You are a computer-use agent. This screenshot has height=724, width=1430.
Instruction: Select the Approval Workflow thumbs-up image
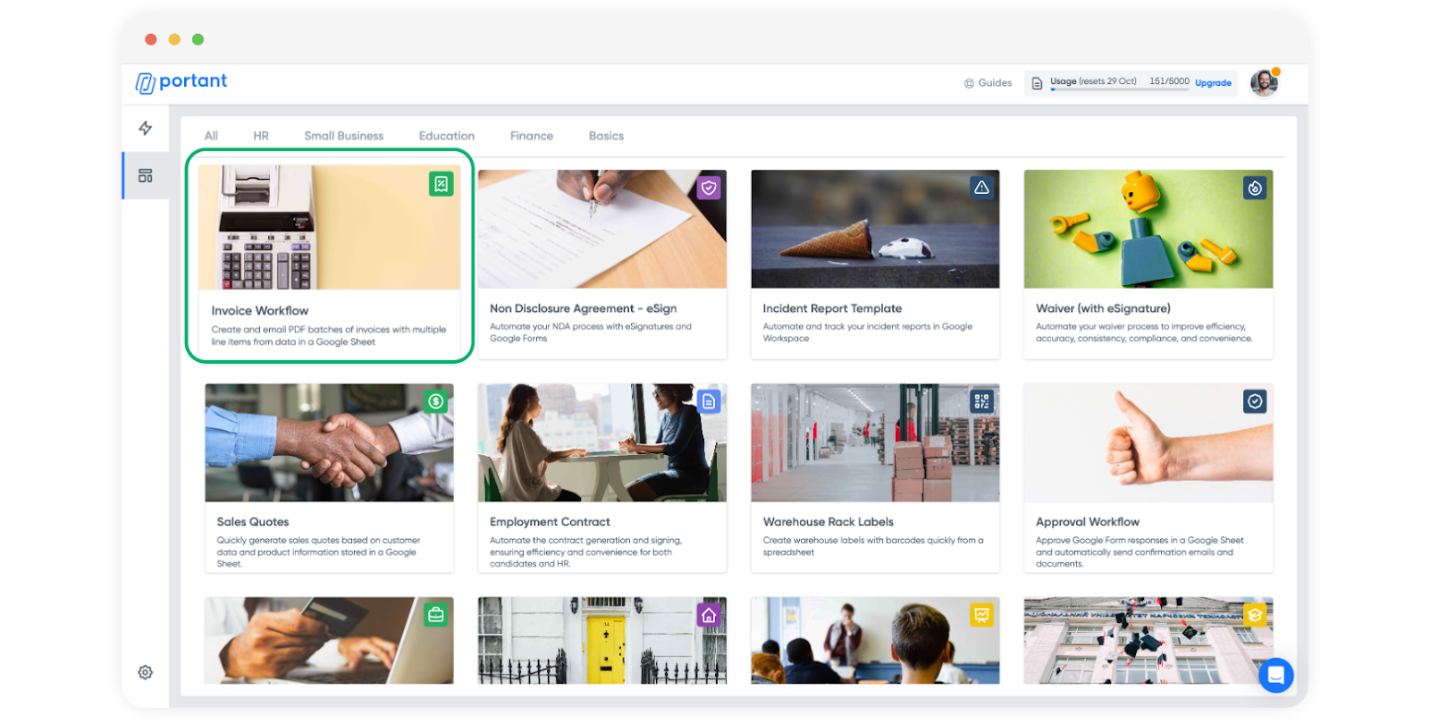tap(1148, 442)
